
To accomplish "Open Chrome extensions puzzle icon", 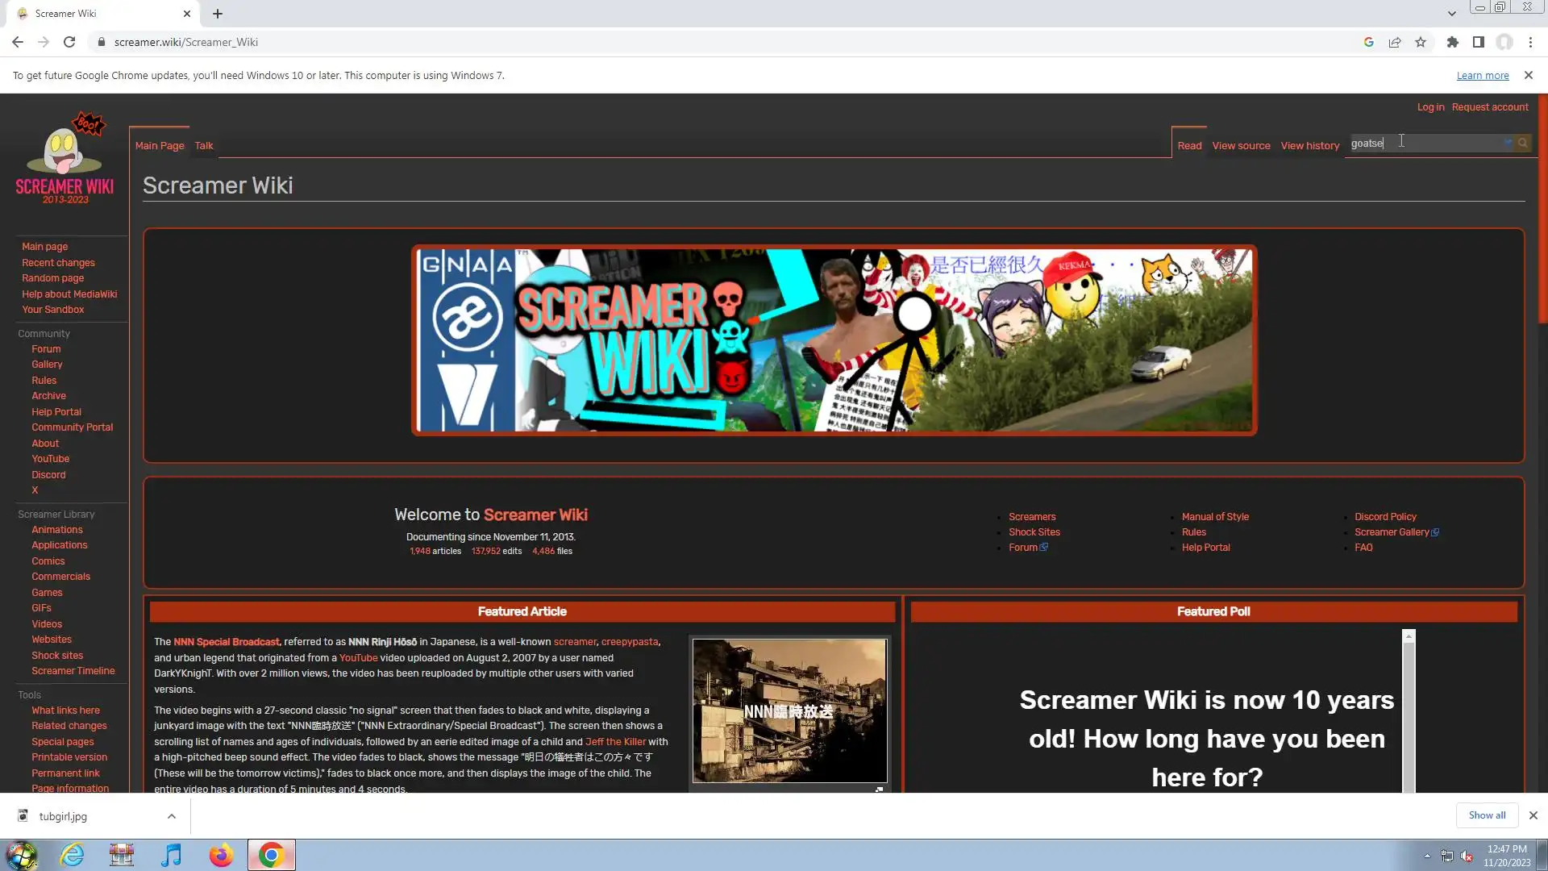I will [x=1452, y=42].
